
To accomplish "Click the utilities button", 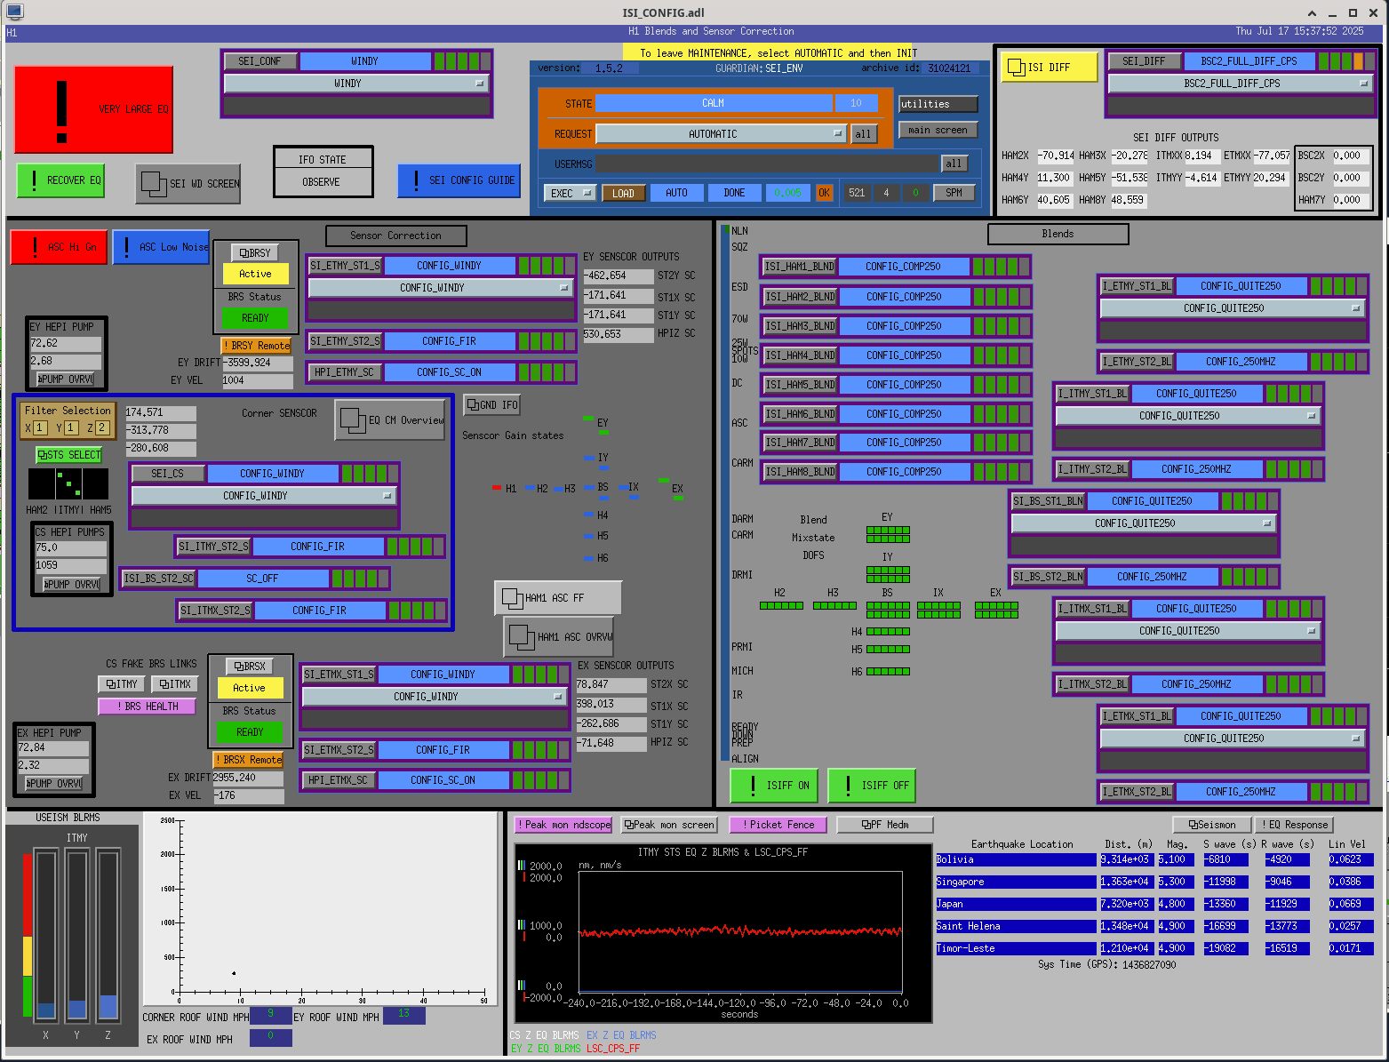I will click(938, 104).
